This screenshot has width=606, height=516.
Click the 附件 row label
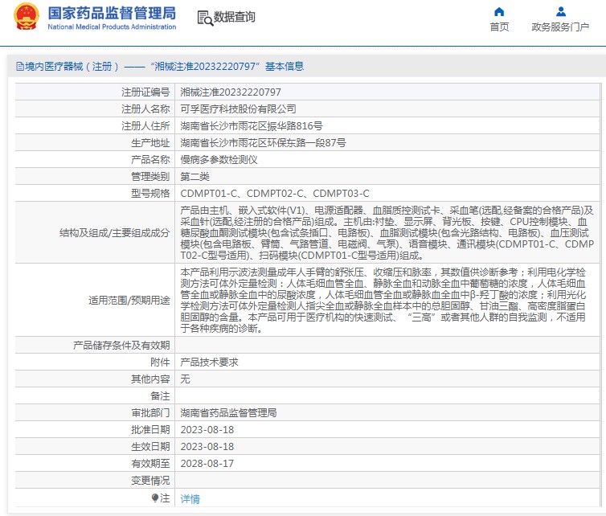tap(160, 362)
